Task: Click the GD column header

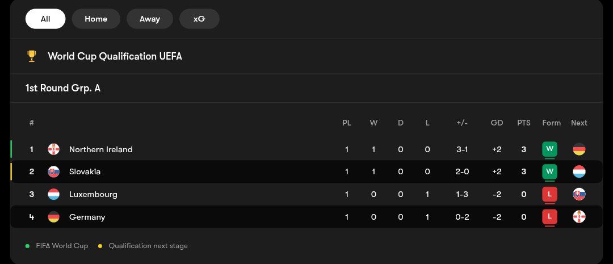Action: [x=497, y=123]
